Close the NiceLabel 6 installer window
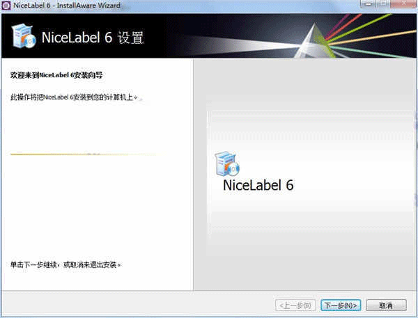Image resolution: width=418 pixels, height=318 pixels. (x=403, y=3)
